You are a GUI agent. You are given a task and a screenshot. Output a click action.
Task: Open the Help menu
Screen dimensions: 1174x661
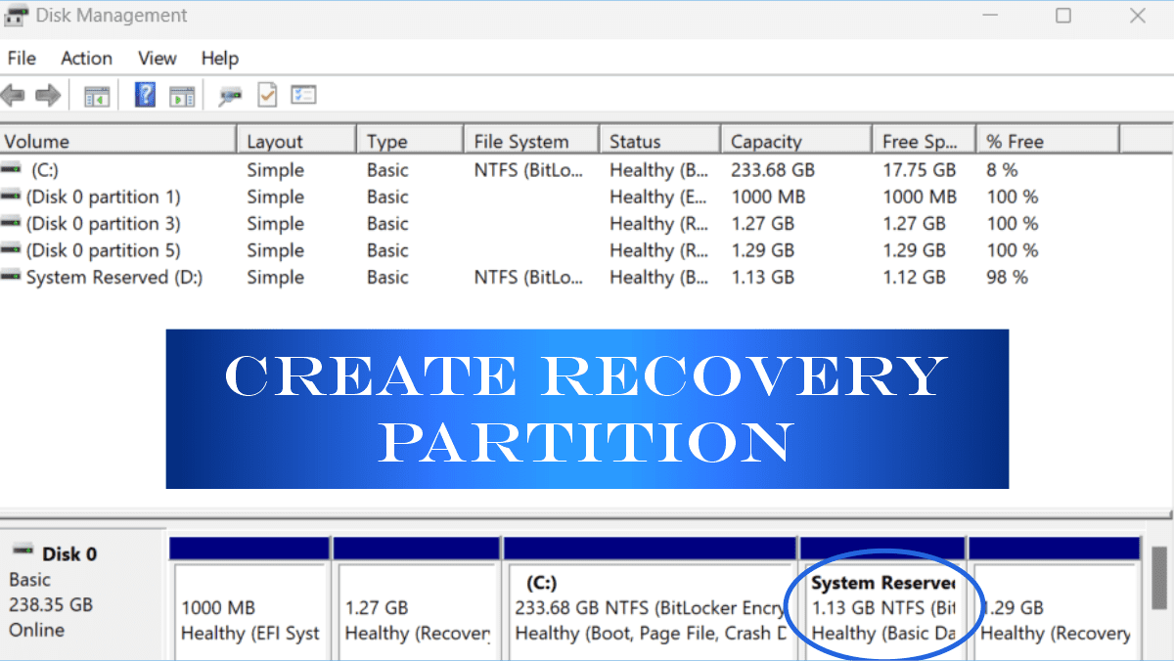219,58
